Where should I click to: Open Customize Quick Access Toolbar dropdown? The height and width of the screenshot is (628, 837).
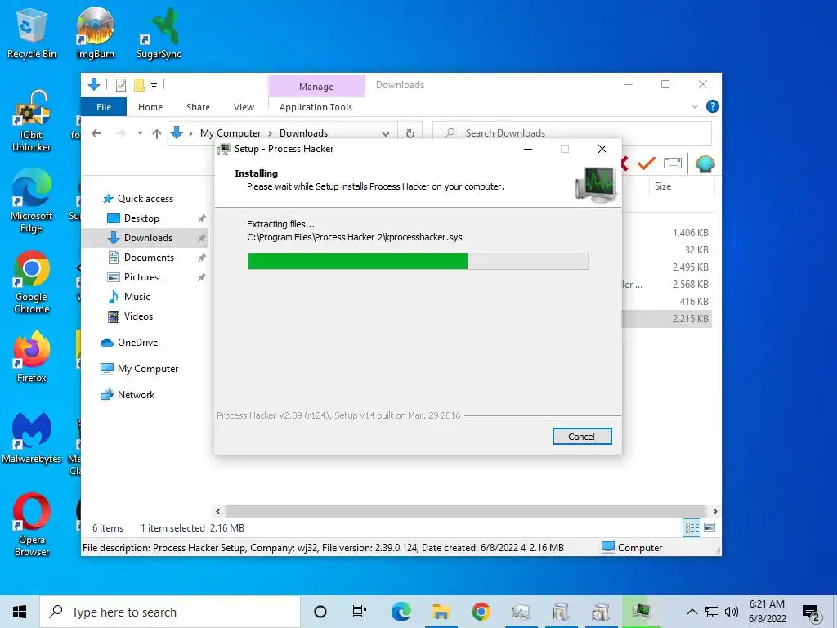(x=154, y=85)
